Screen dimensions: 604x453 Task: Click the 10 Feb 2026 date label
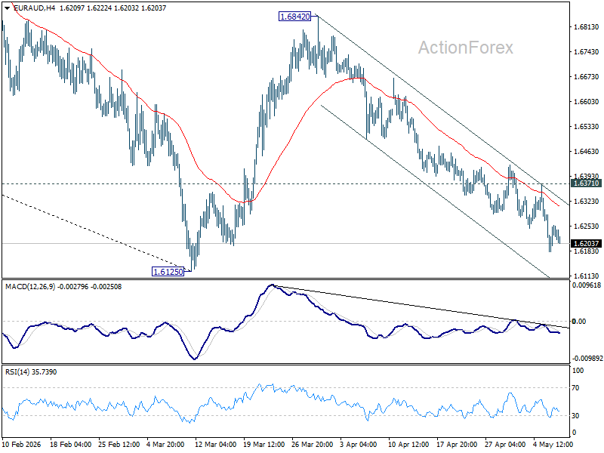[22, 444]
